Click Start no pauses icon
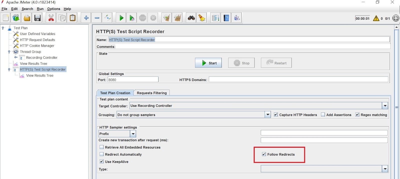 [132, 18]
